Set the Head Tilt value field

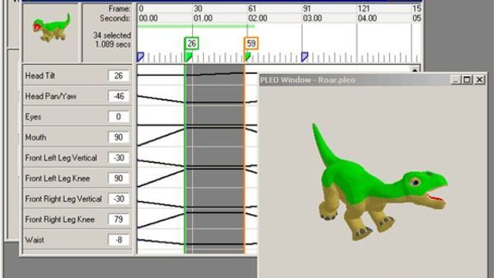(x=118, y=76)
